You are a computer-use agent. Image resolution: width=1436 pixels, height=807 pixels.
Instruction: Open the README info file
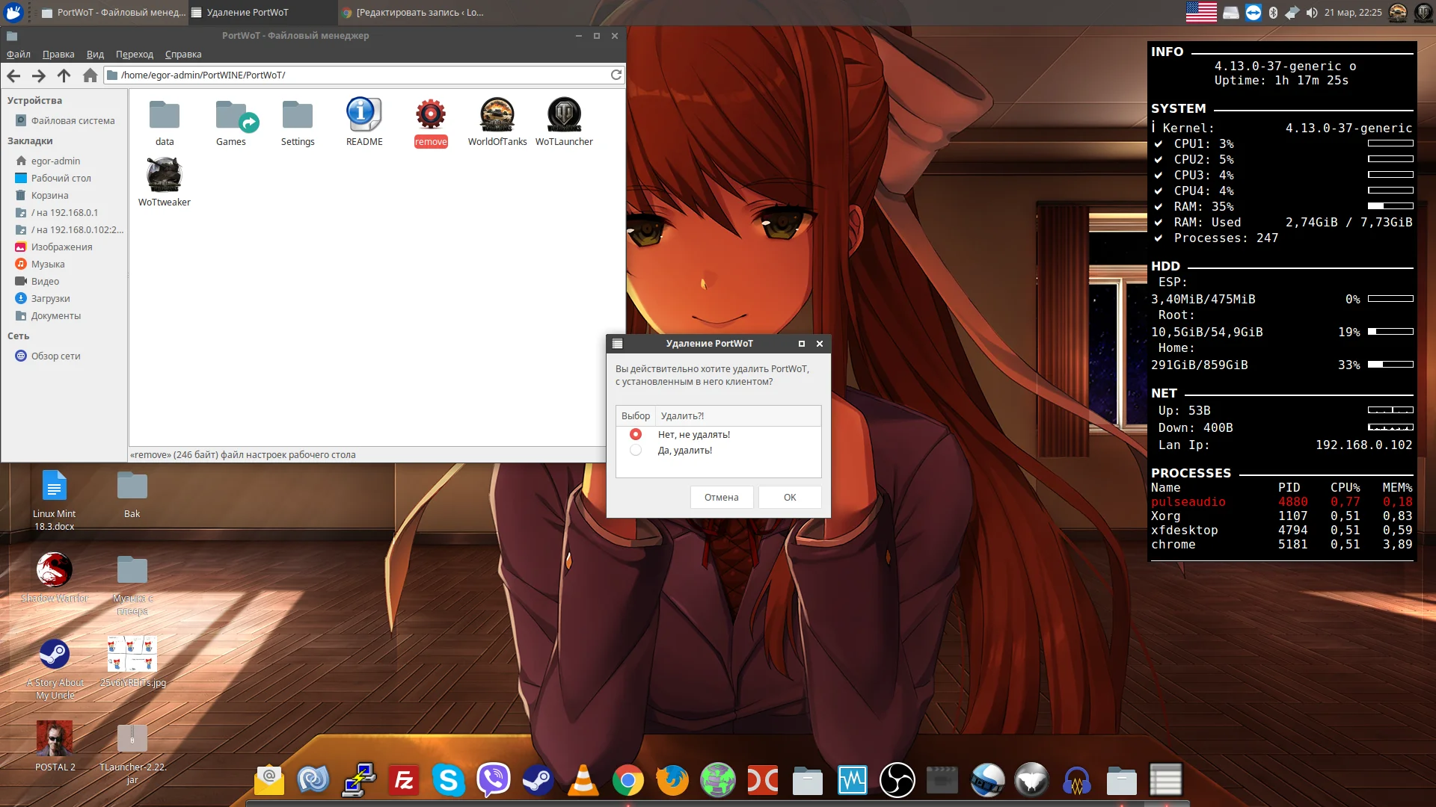point(363,114)
